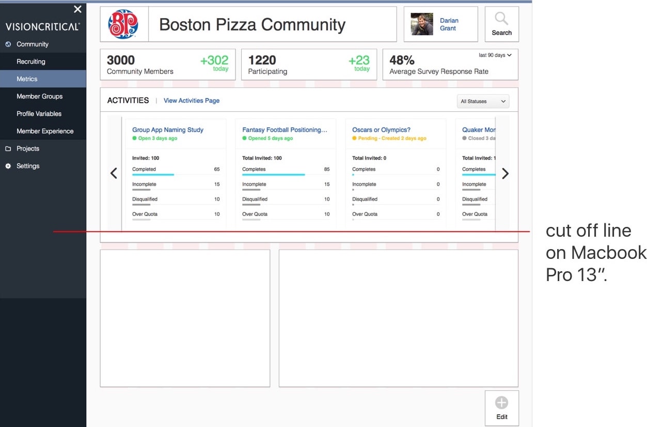Click Group App Naming Study Incomplete bar
The height and width of the screenshot is (427, 647).
point(176,190)
